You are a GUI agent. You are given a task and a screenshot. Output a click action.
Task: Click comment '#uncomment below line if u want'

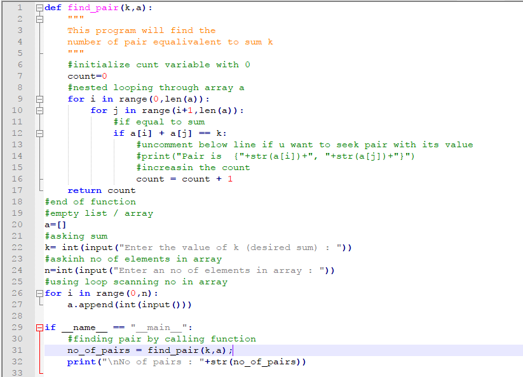pos(304,145)
